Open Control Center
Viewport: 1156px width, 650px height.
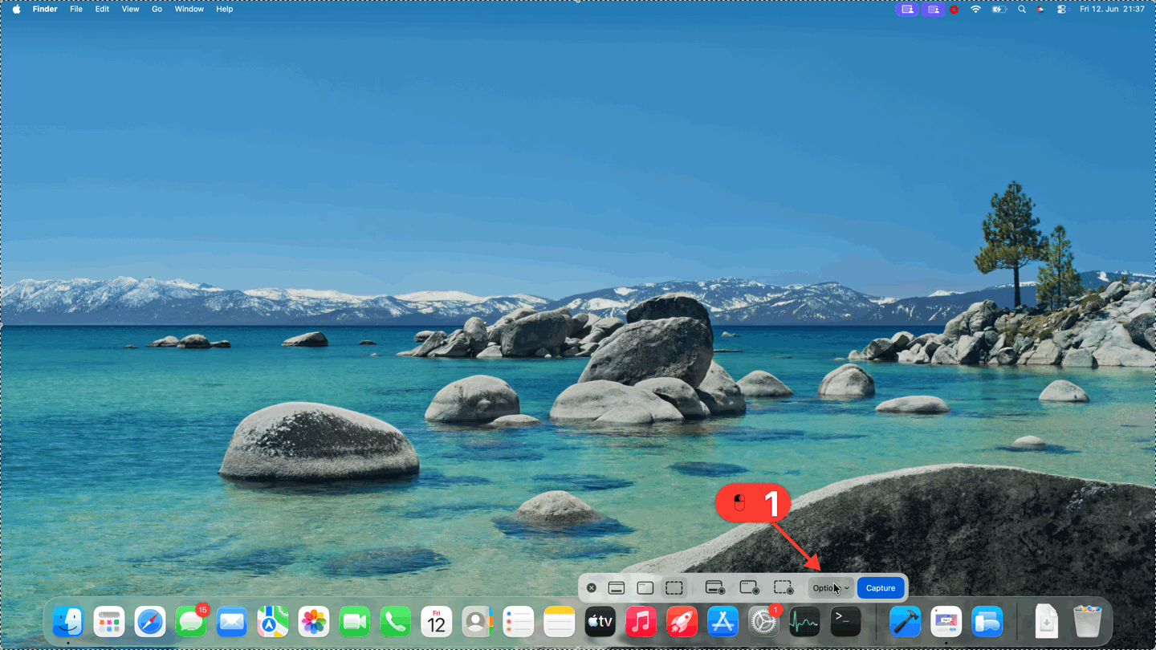(1061, 10)
